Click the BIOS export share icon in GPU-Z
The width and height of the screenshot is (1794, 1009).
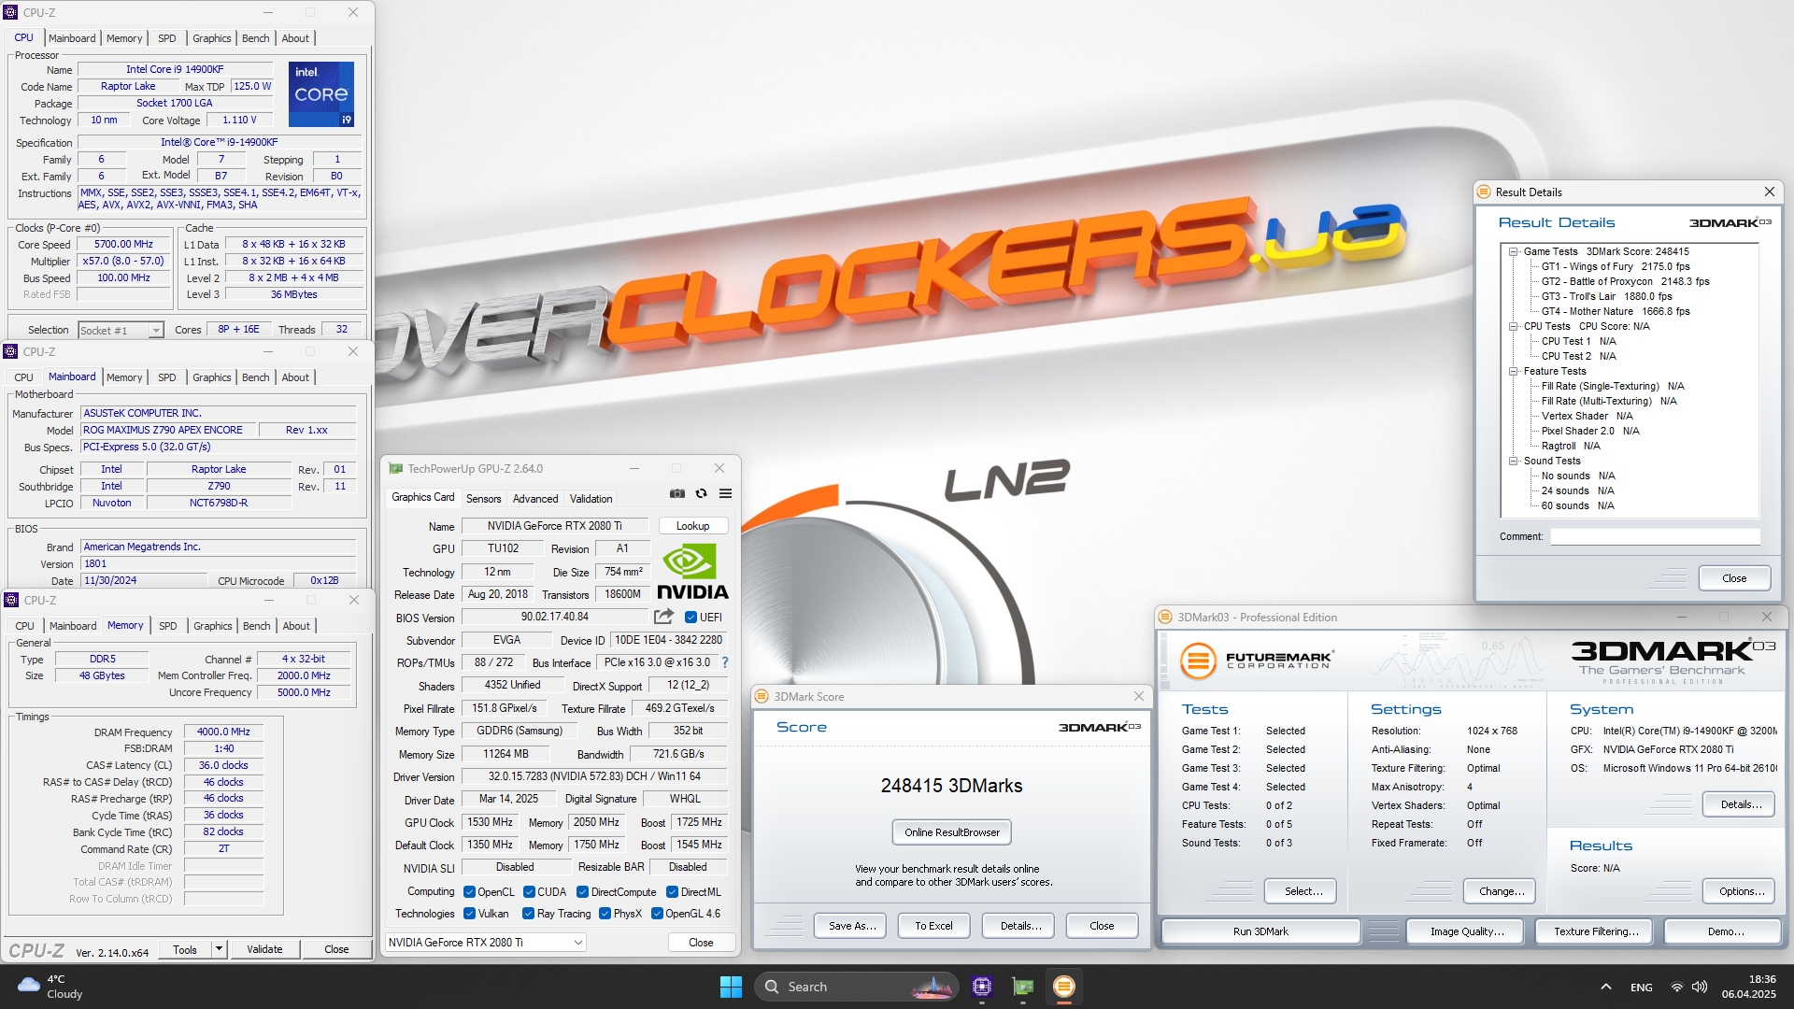click(x=663, y=617)
